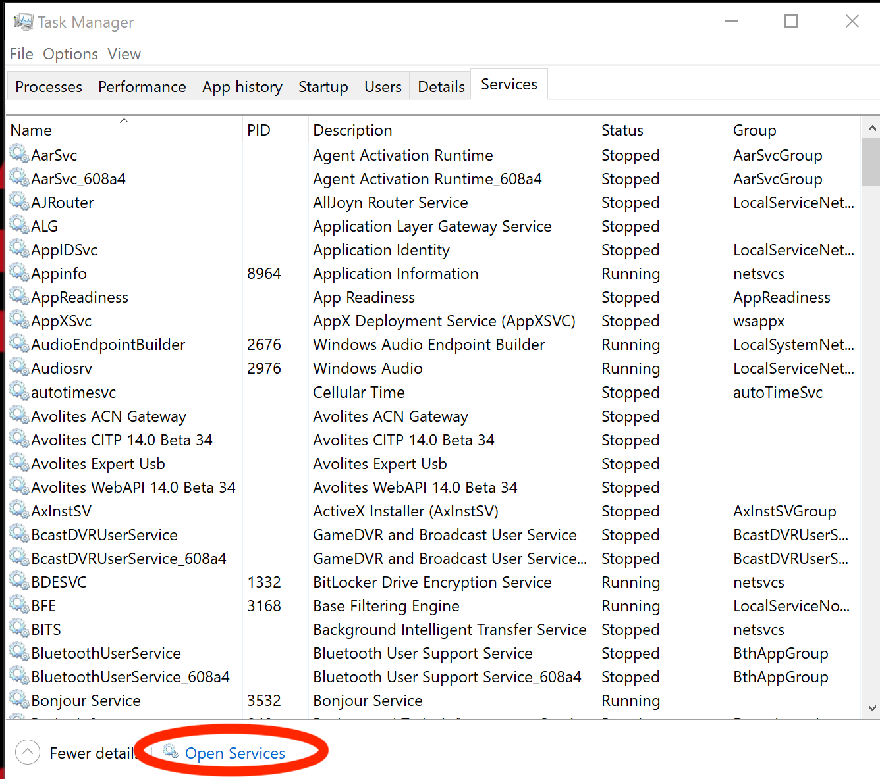Switch to the App history tab

click(242, 86)
